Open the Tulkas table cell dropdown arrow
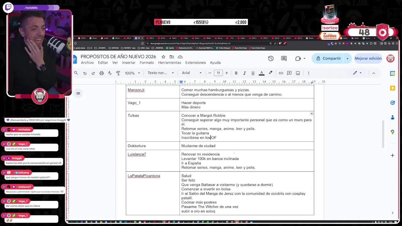 coord(312,114)
